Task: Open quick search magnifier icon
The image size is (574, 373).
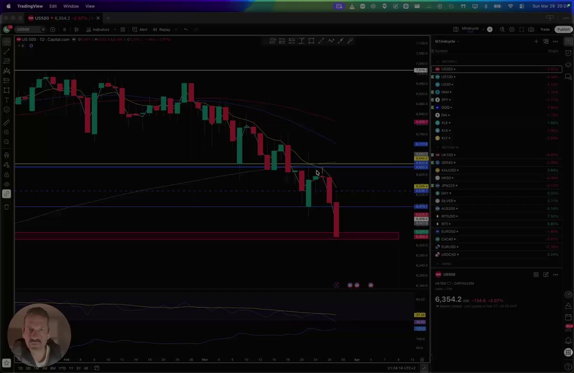Action: pos(503,30)
